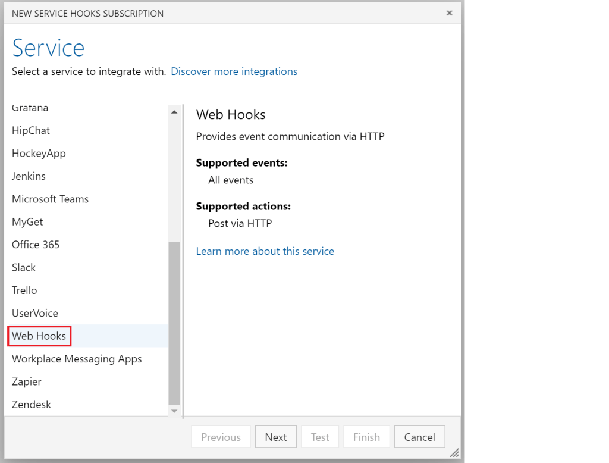Select Slack as the service
This screenshot has height=463, width=609.
click(x=24, y=267)
